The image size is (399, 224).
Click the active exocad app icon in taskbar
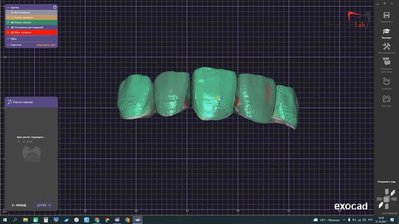pyautogui.click(x=137, y=220)
